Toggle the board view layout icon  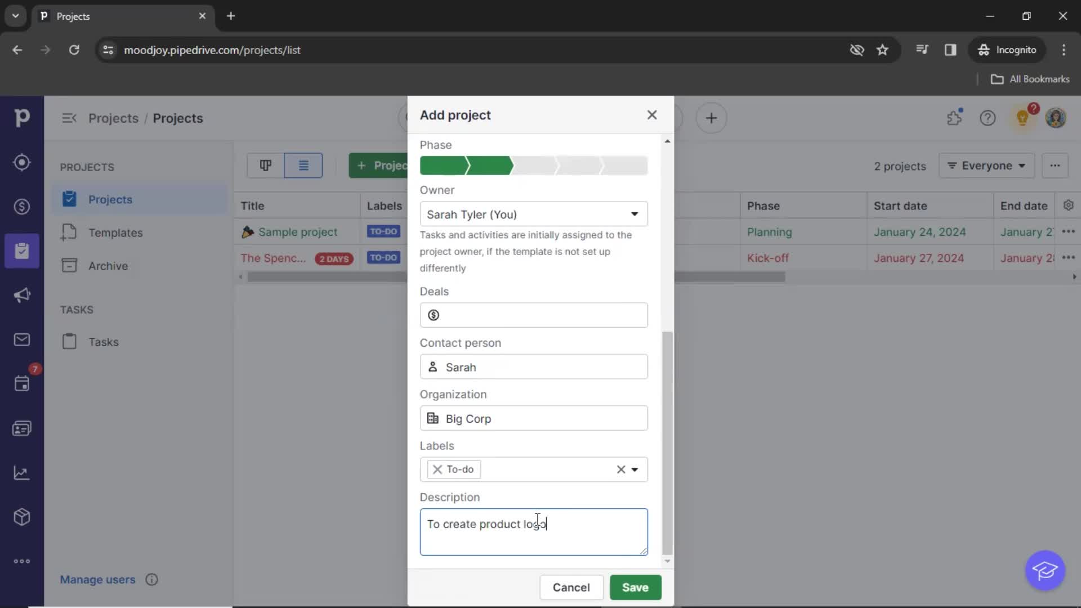tap(265, 165)
